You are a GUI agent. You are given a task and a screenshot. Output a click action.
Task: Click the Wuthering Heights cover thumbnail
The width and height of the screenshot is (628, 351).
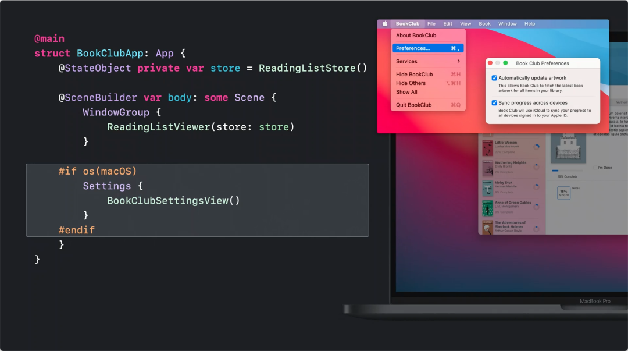tap(487, 168)
